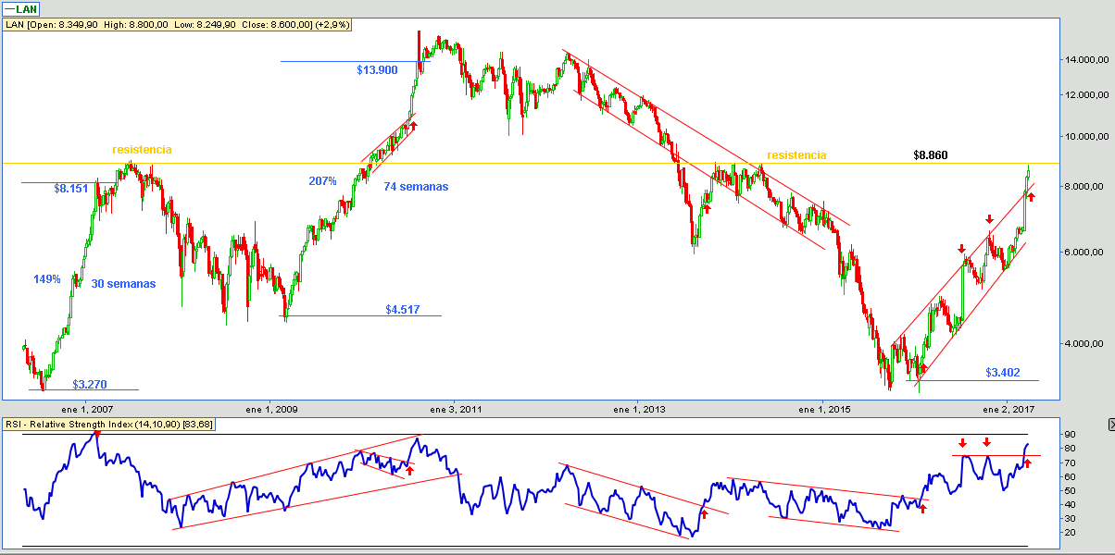
Task: Select the 74 semanas annotation
Action: [416, 187]
